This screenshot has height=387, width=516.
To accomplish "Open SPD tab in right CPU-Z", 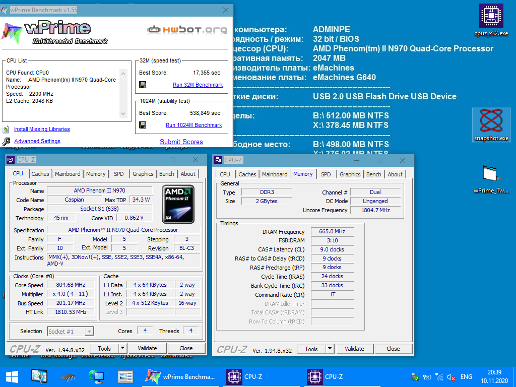I will (326, 174).
